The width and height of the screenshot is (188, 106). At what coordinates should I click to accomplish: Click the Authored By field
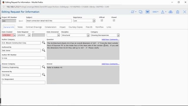click(21, 50)
